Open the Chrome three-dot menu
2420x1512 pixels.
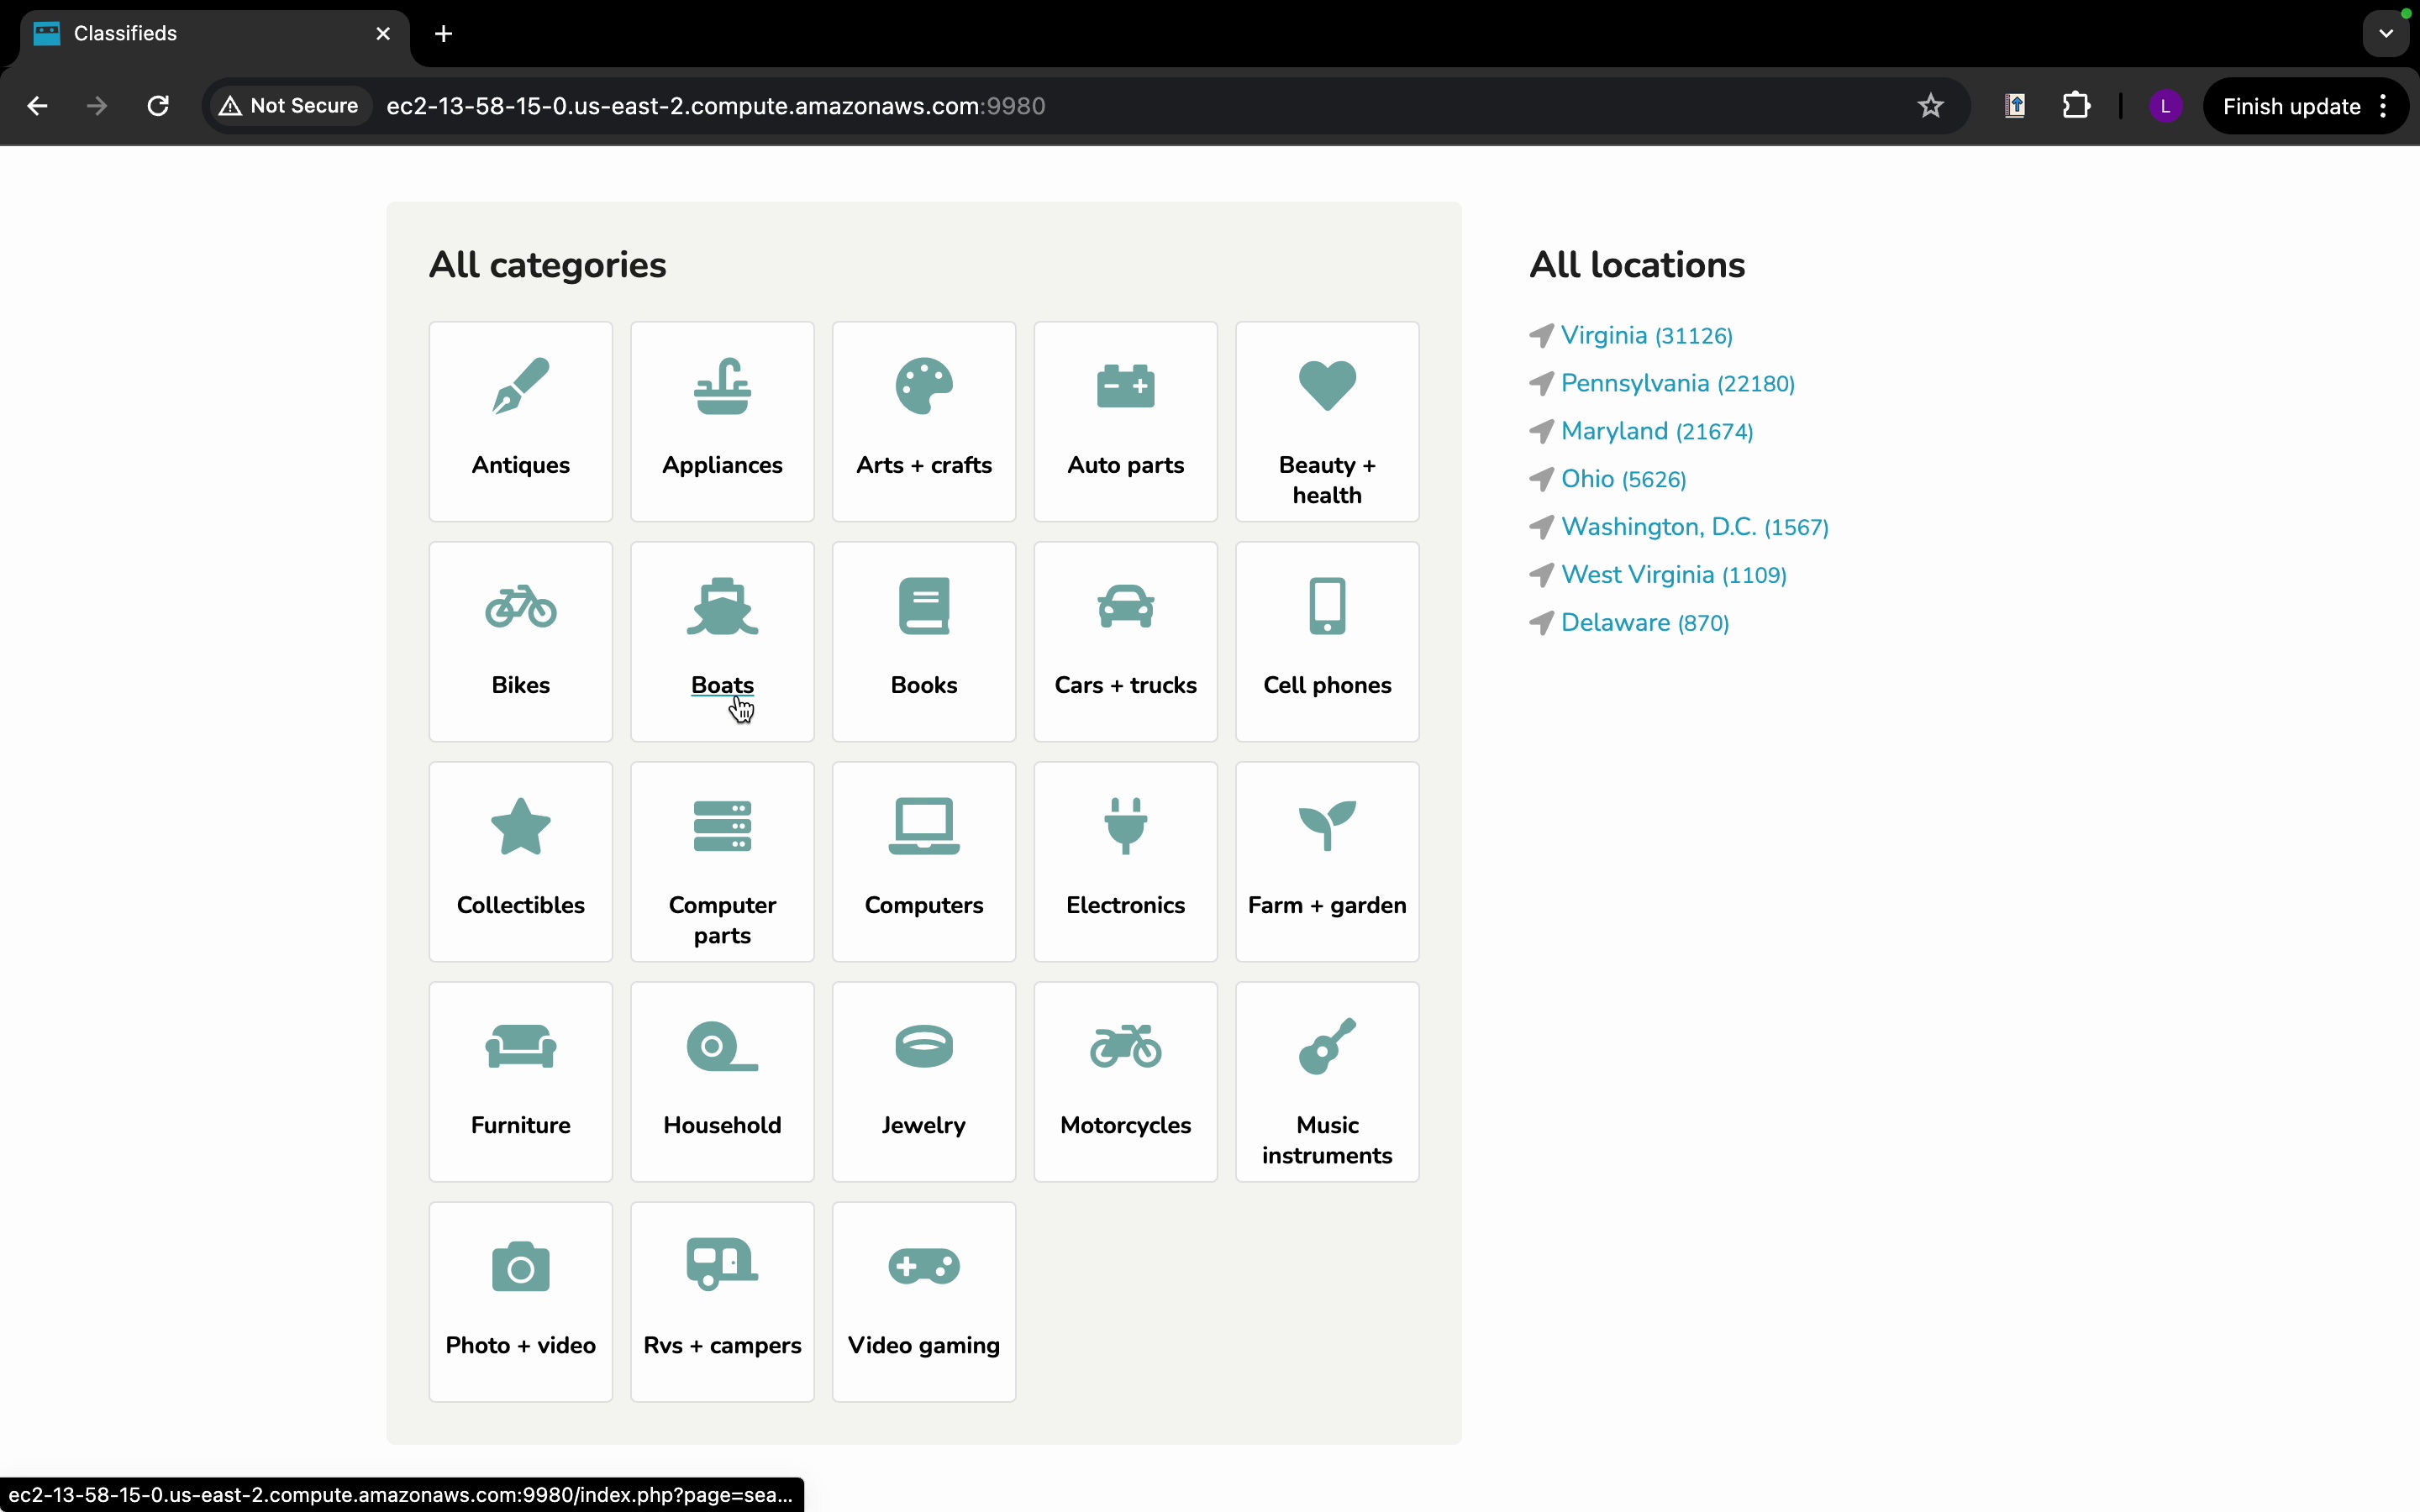coord(2384,106)
